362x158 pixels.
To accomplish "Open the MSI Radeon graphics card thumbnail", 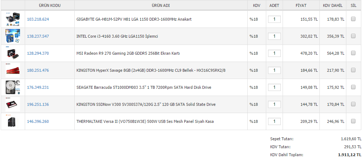I will point(13,53).
